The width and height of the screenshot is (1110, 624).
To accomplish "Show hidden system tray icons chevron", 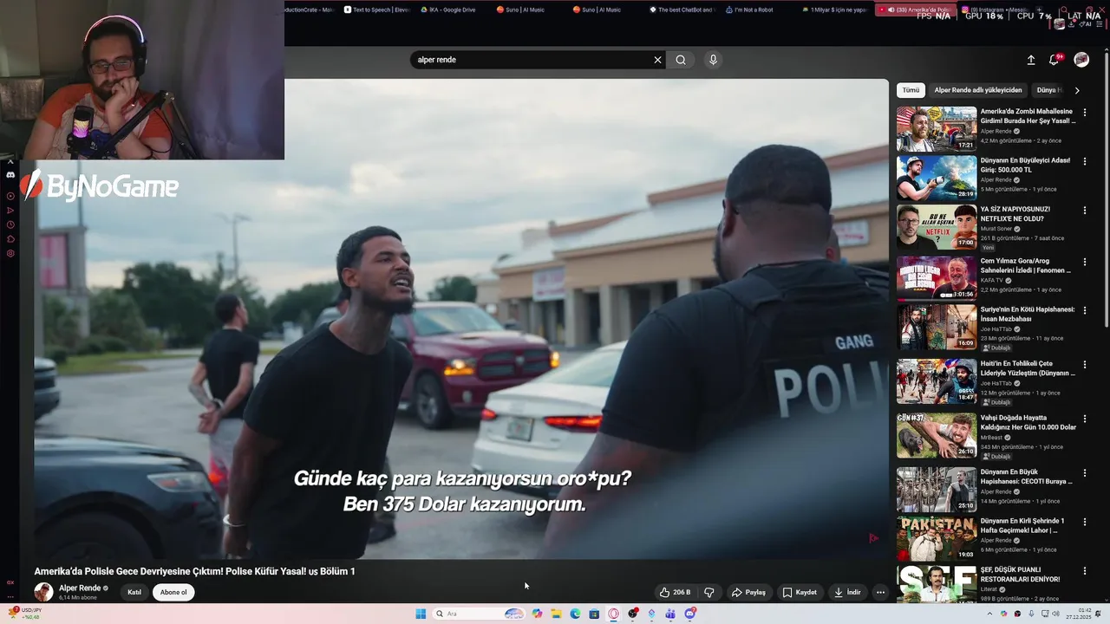I will pyautogui.click(x=989, y=614).
